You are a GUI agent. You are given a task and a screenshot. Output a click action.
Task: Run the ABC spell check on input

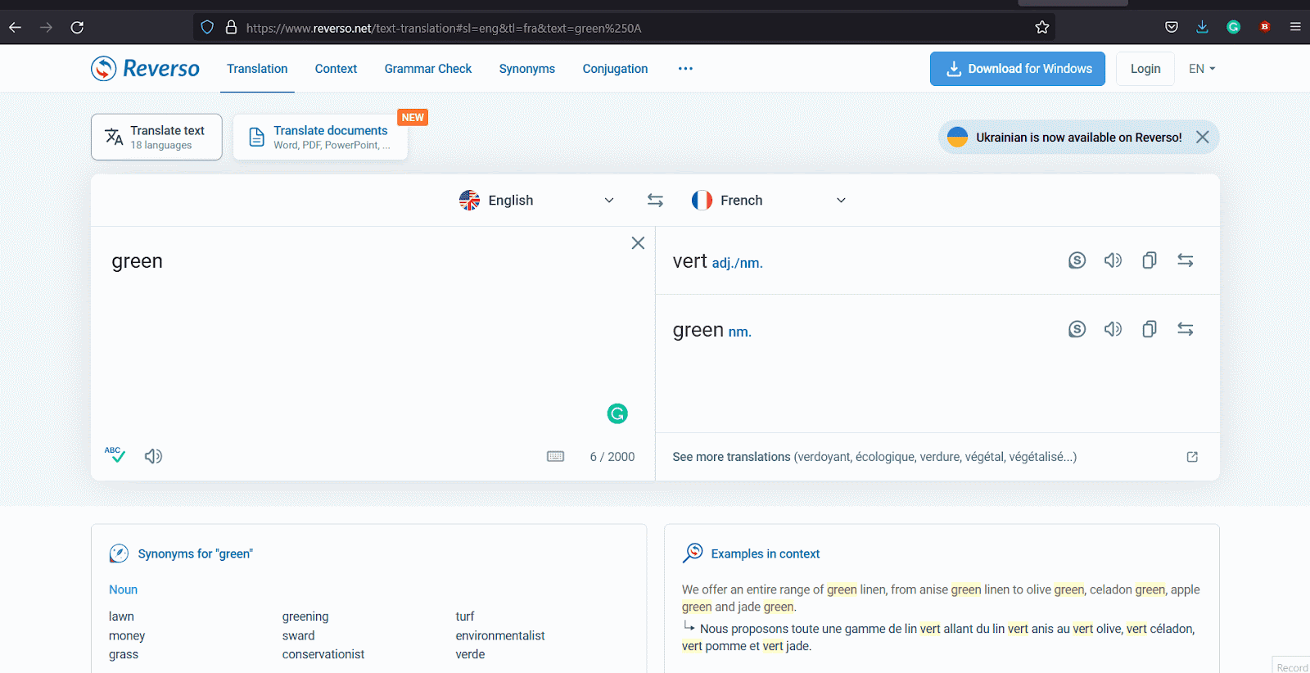point(115,455)
